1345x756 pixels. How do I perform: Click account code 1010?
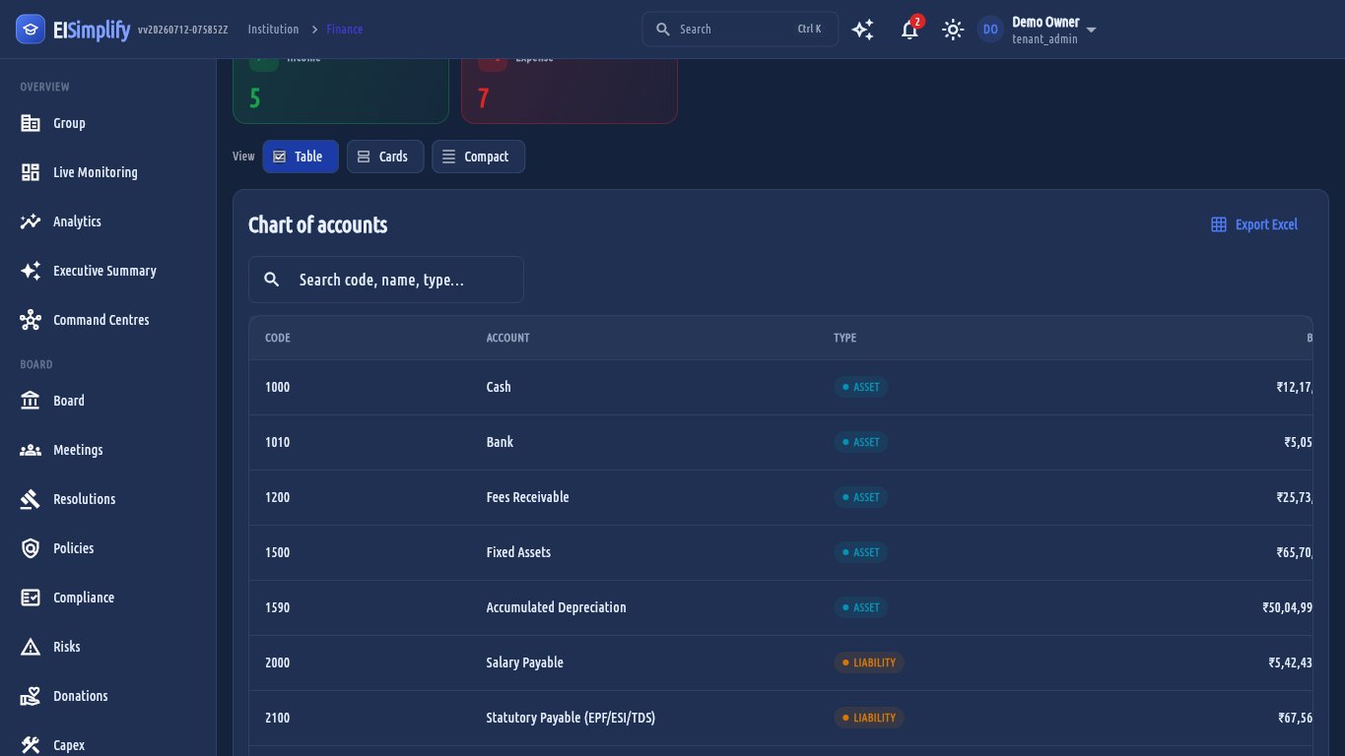pyautogui.click(x=278, y=442)
